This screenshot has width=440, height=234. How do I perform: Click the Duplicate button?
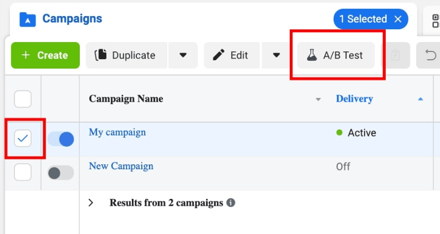(x=125, y=55)
